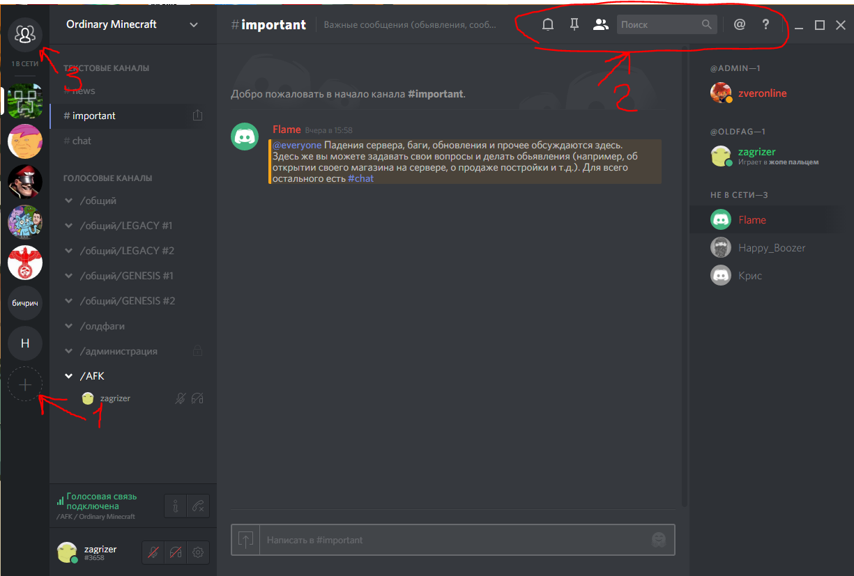The height and width of the screenshot is (576, 854).
Task: Open the H server icon
Action: [x=24, y=343]
